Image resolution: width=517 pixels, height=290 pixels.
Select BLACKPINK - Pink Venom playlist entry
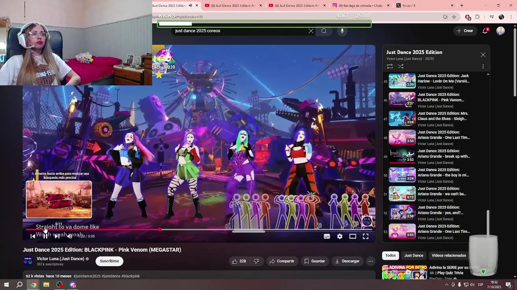pos(434,100)
